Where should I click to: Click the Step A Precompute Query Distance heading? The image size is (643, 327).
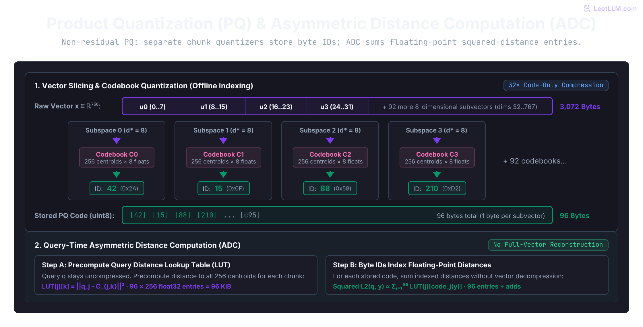tap(136, 265)
